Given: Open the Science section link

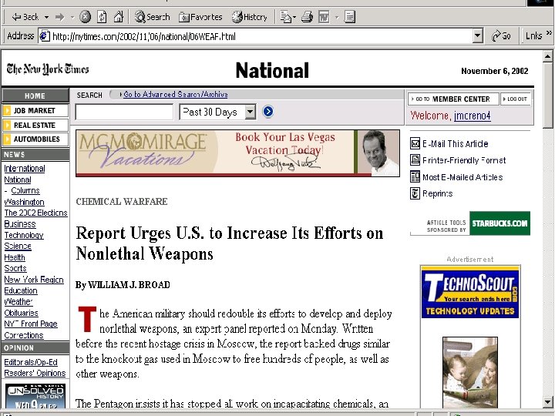Looking at the screenshot, I should pyautogui.click(x=18, y=247).
